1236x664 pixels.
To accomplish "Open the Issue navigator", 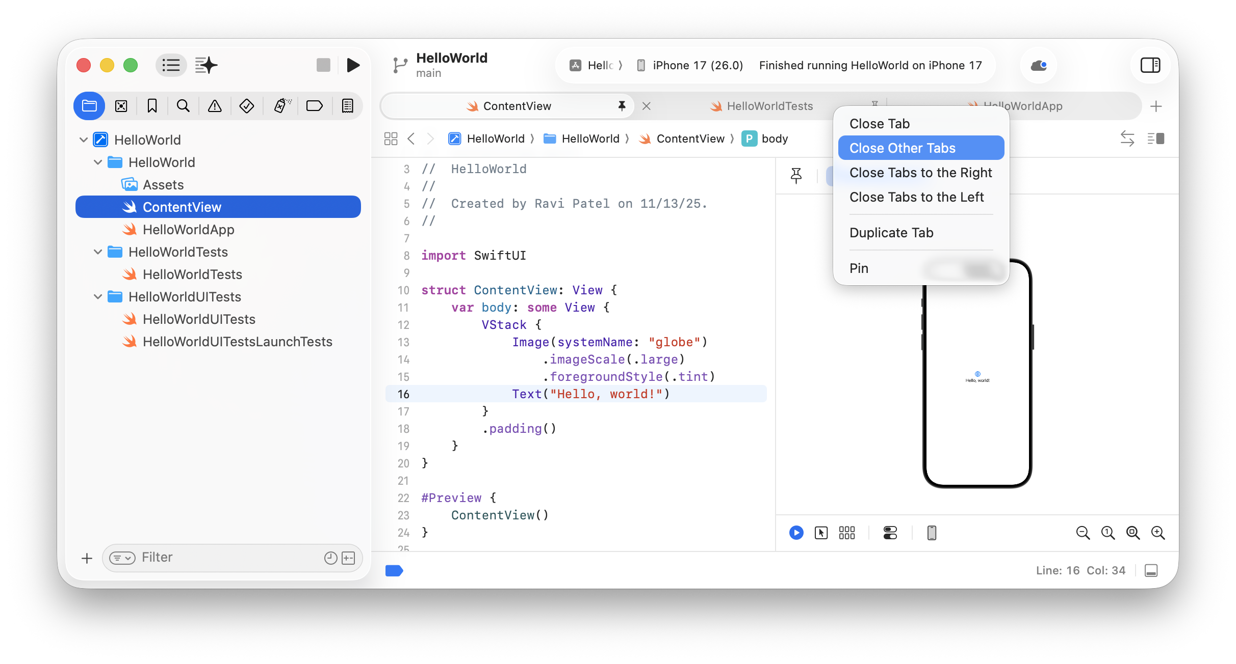I will 215,105.
